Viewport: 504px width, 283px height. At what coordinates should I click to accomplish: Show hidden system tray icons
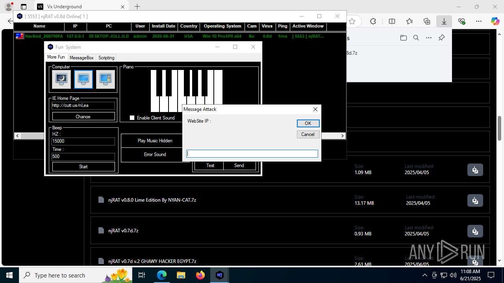click(x=424, y=275)
